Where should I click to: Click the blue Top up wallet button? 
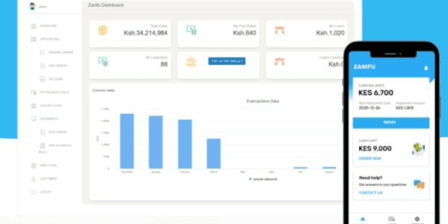(227, 61)
